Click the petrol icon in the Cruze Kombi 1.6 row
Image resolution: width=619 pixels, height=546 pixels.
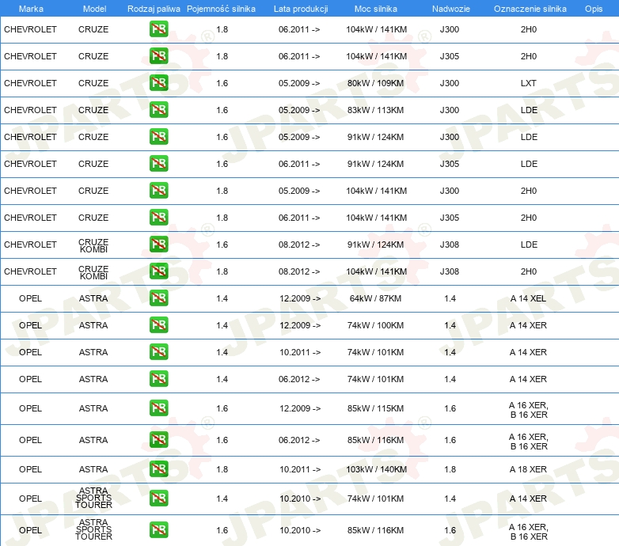(x=158, y=245)
